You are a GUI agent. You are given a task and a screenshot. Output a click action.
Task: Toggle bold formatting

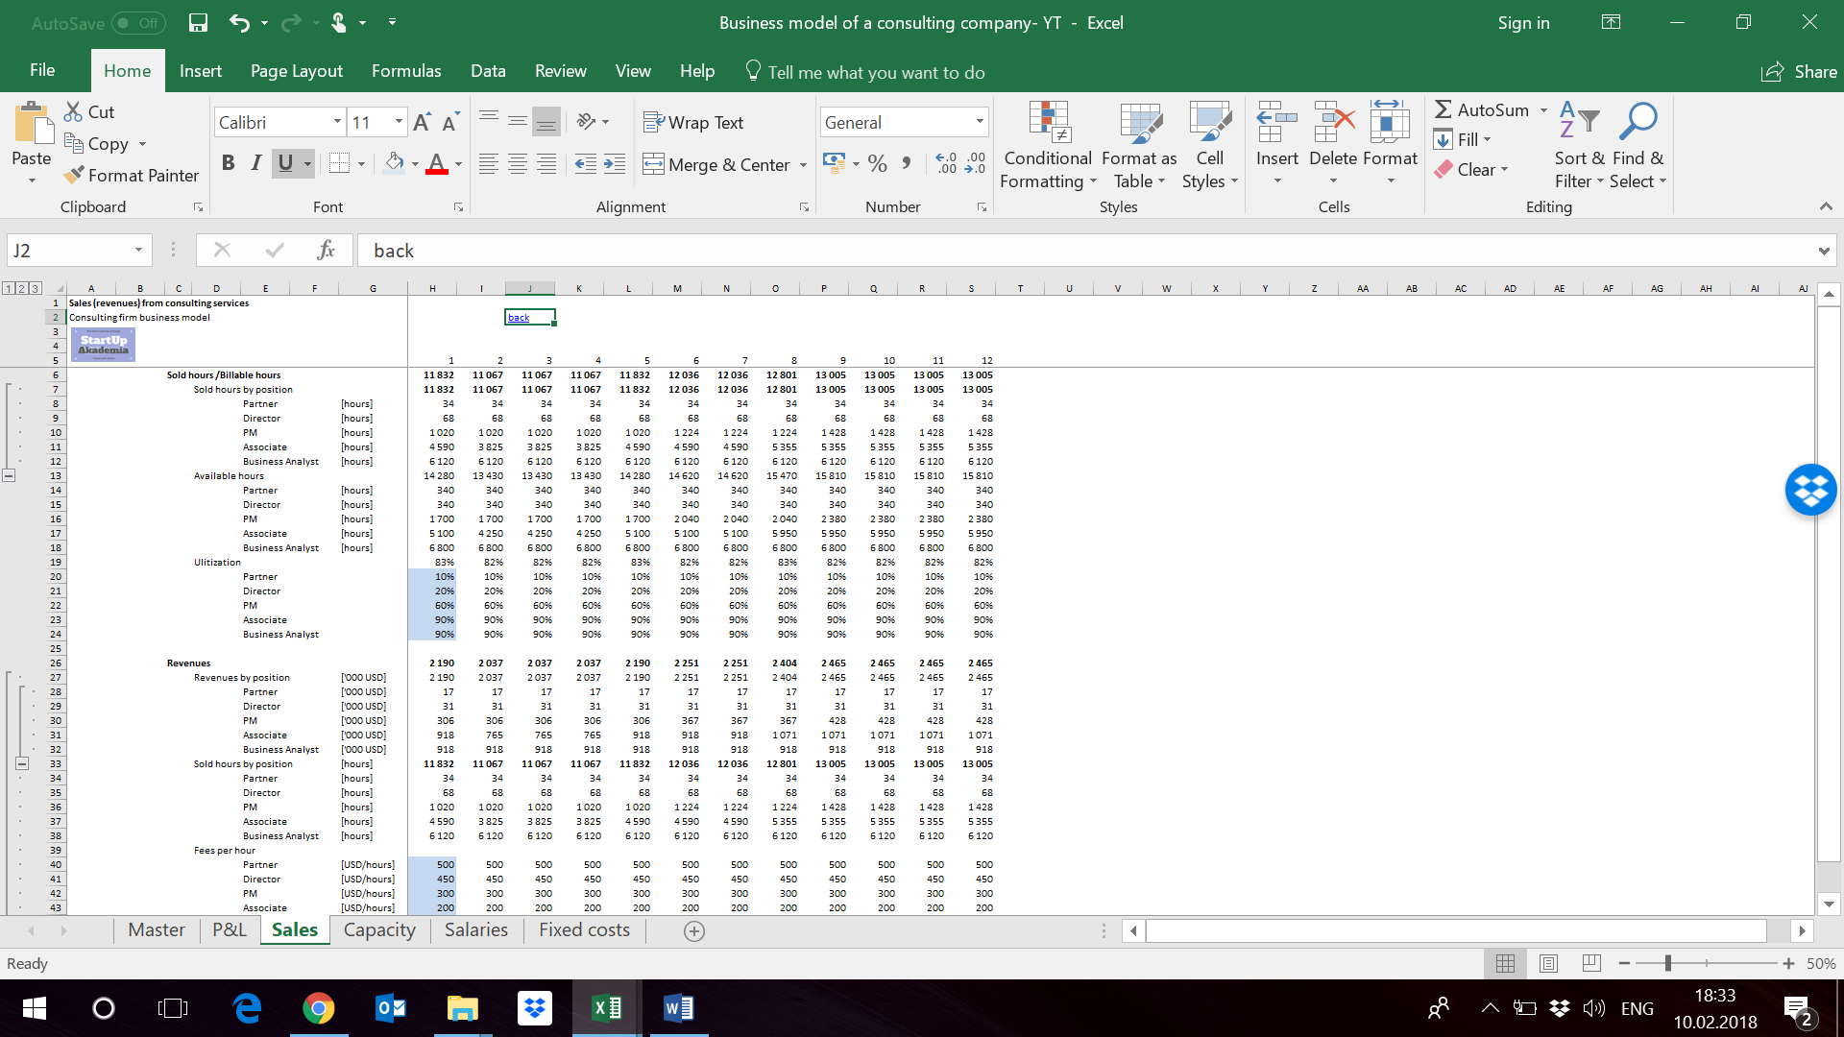(x=228, y=162)
